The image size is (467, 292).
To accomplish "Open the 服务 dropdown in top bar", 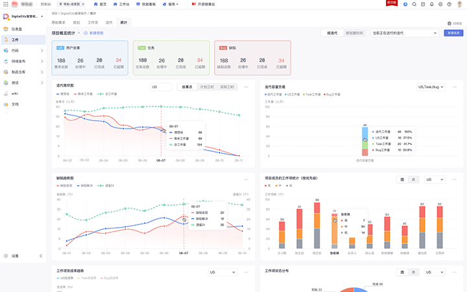I will 171,4.
